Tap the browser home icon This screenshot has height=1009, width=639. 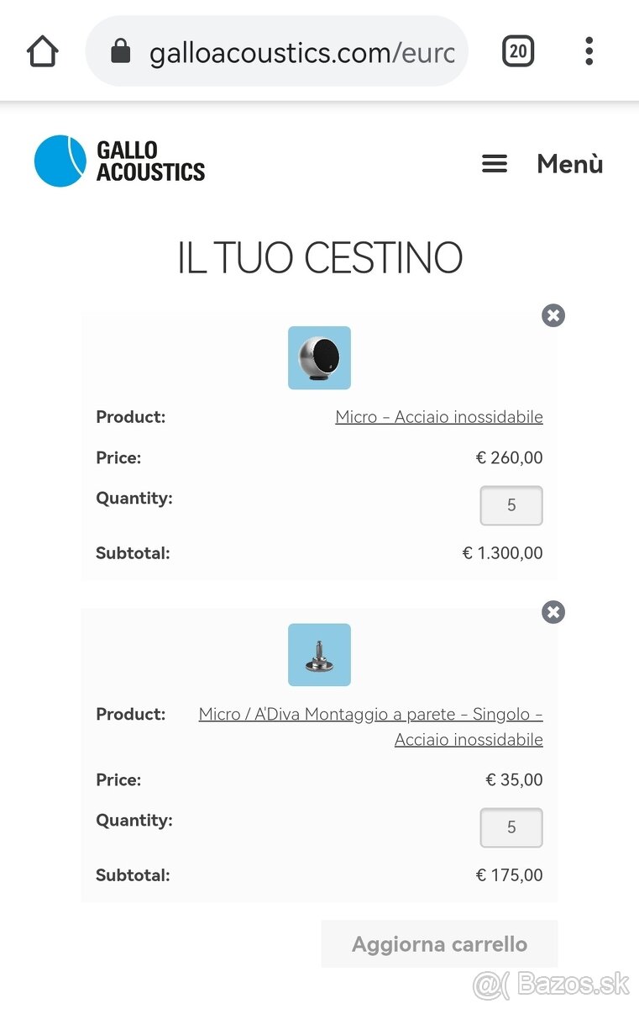click(x=42, y=52)
